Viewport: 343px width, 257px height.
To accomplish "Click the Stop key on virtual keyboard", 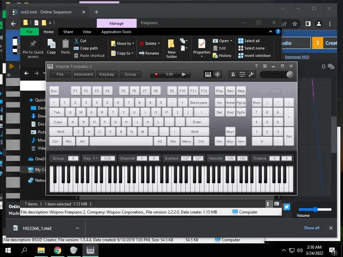I will 241,91.
